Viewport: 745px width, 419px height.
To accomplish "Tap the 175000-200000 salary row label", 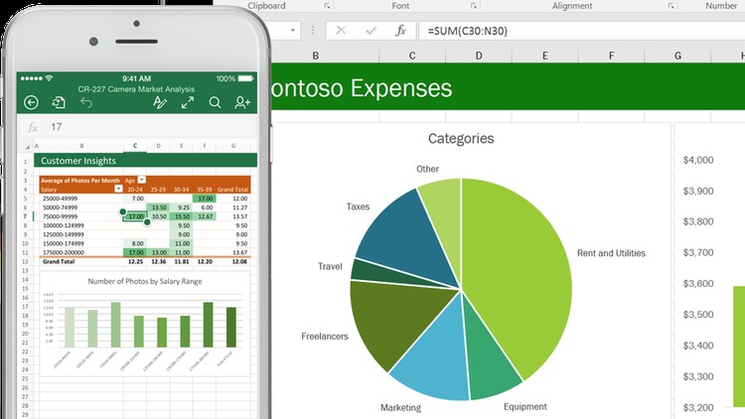I will tap(64, 252).
